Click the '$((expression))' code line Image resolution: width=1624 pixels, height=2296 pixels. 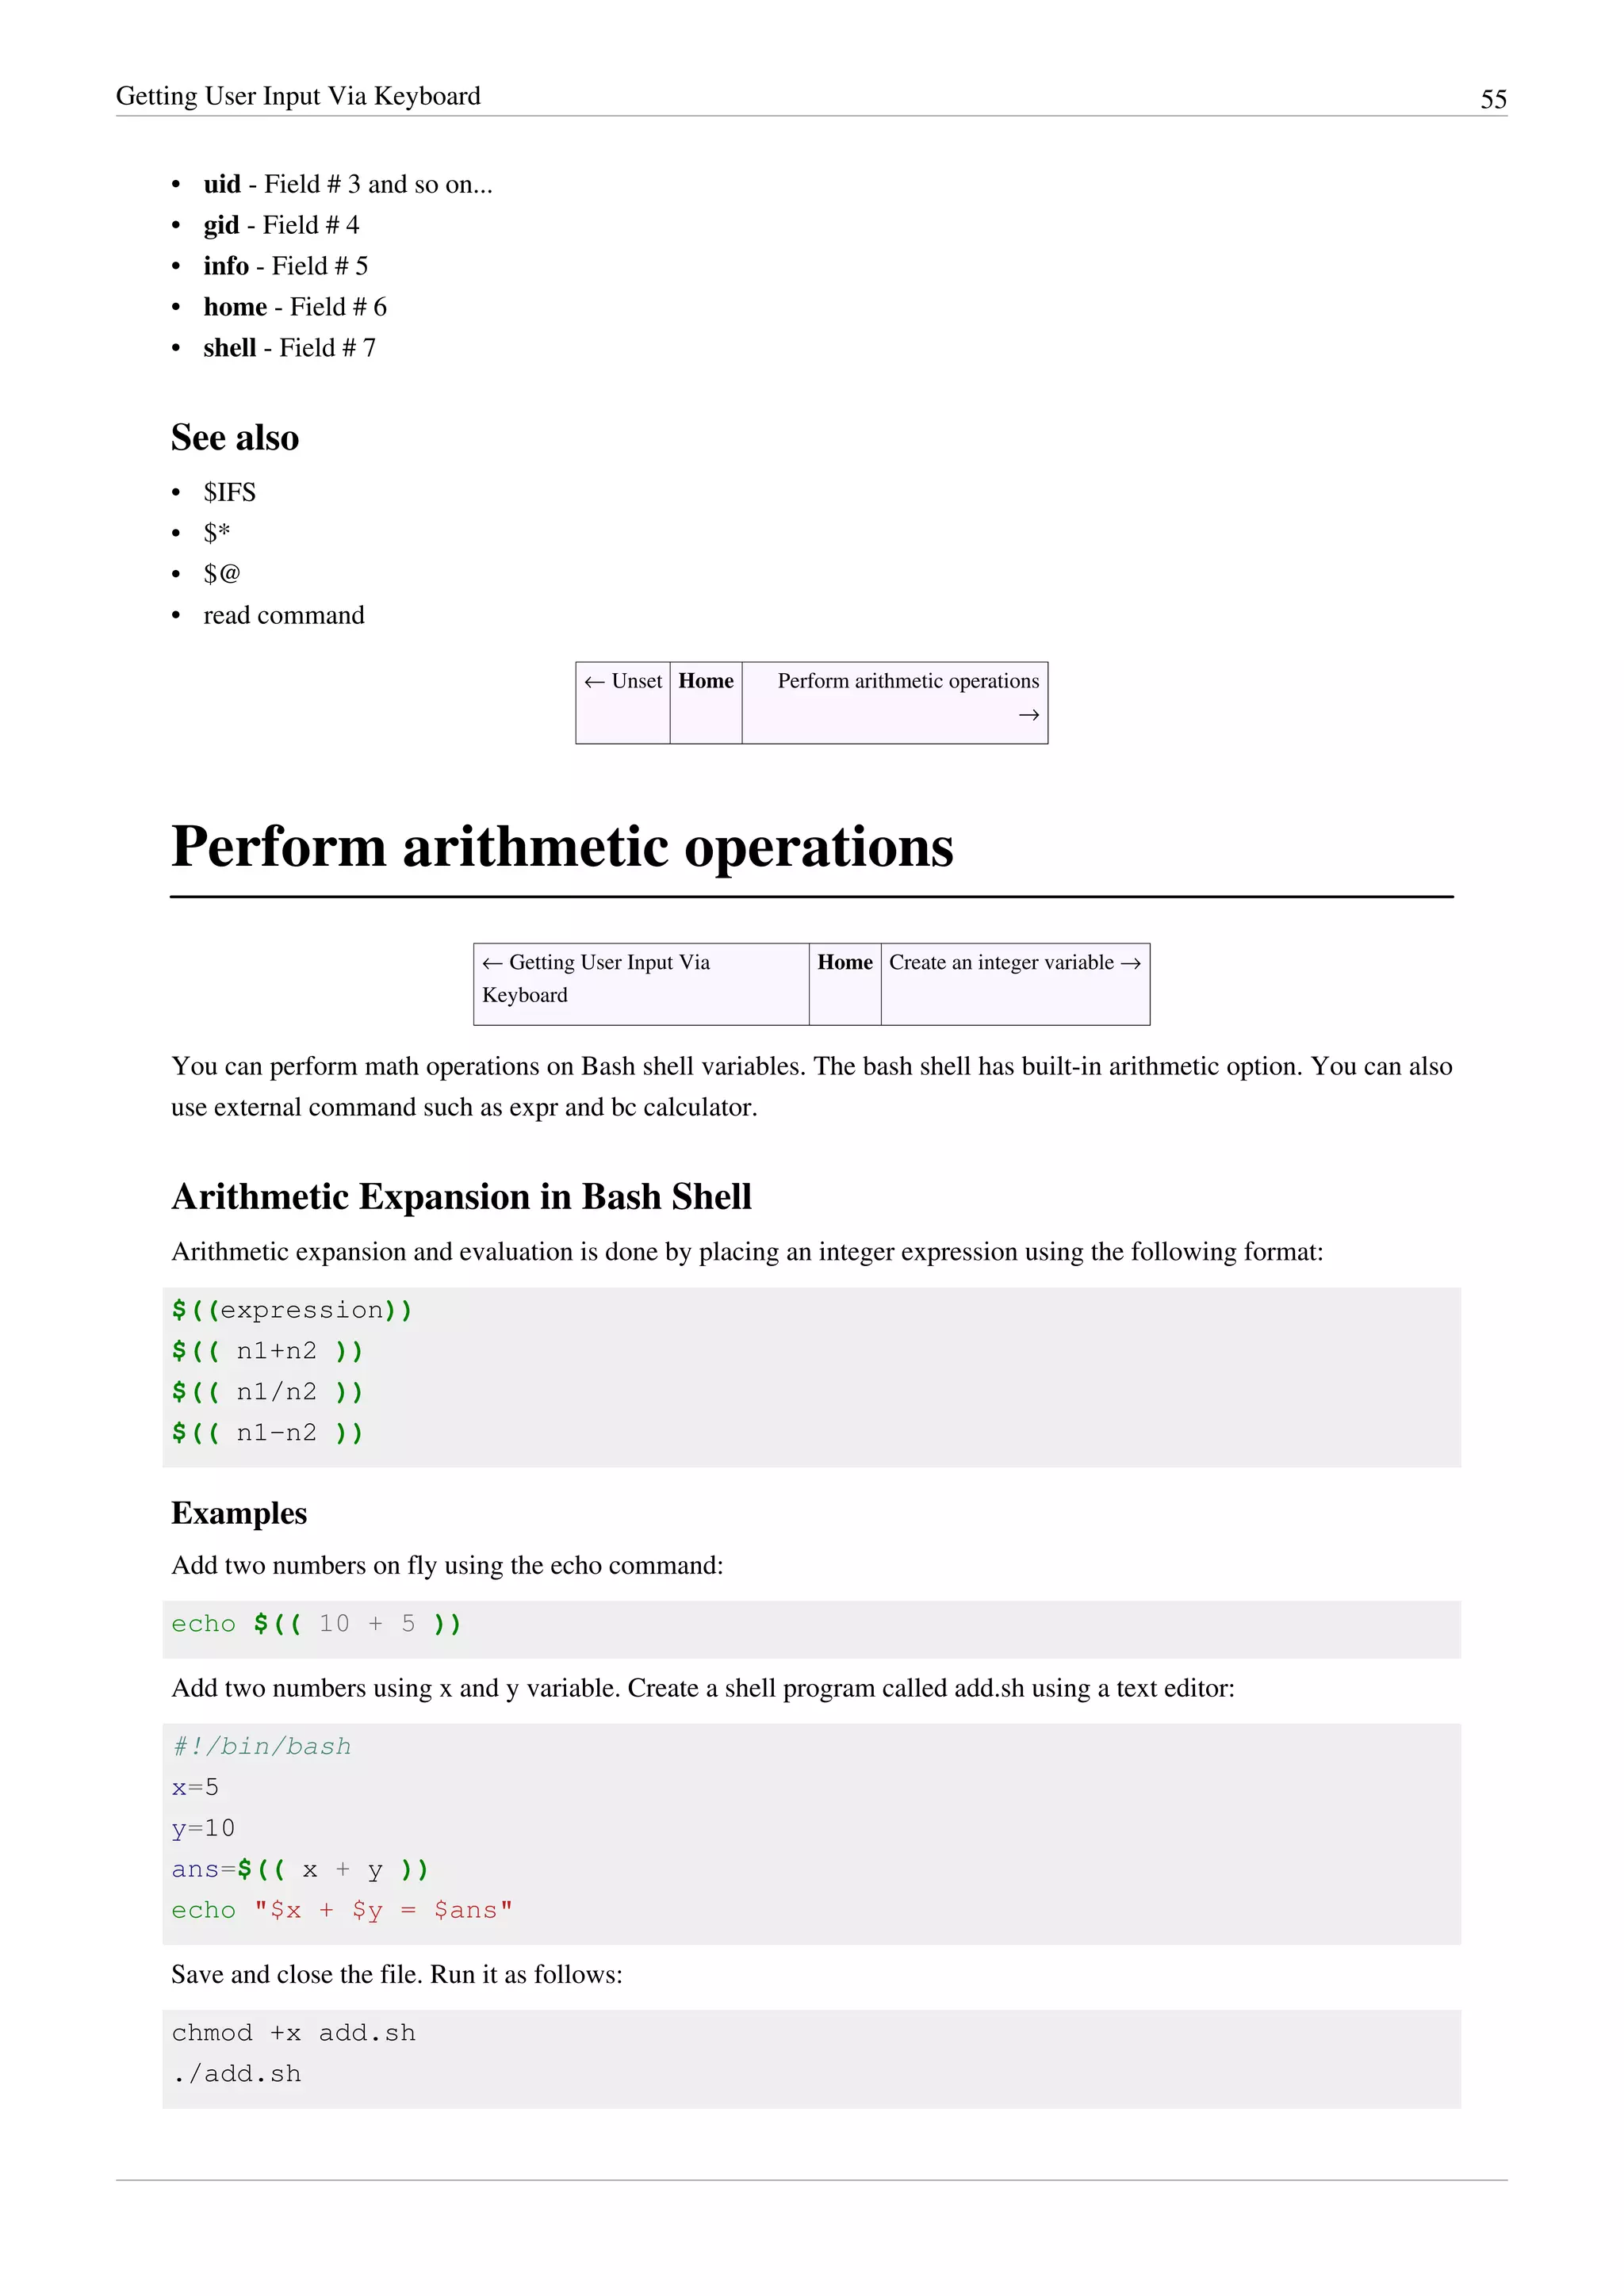tap(292, 1310)
